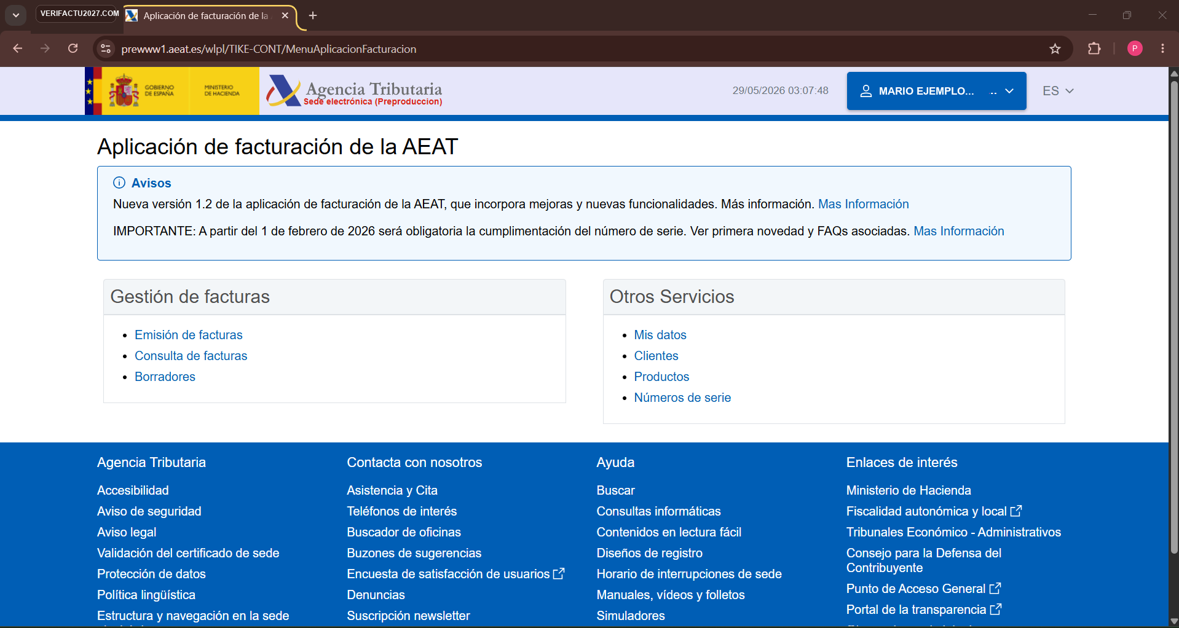
Task: Open Manuales, vídeos y folletos link
Action: (x=671, y=595)
